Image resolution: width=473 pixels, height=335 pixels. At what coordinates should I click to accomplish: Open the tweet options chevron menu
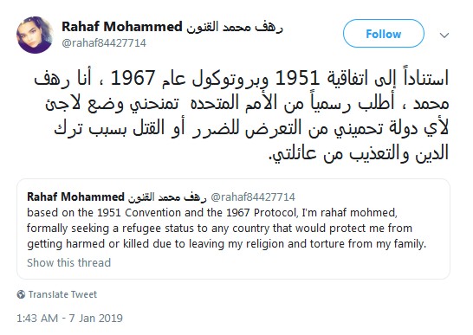[x=444, y=35]
